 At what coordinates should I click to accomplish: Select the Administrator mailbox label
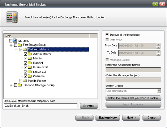(x=42, y=54)
